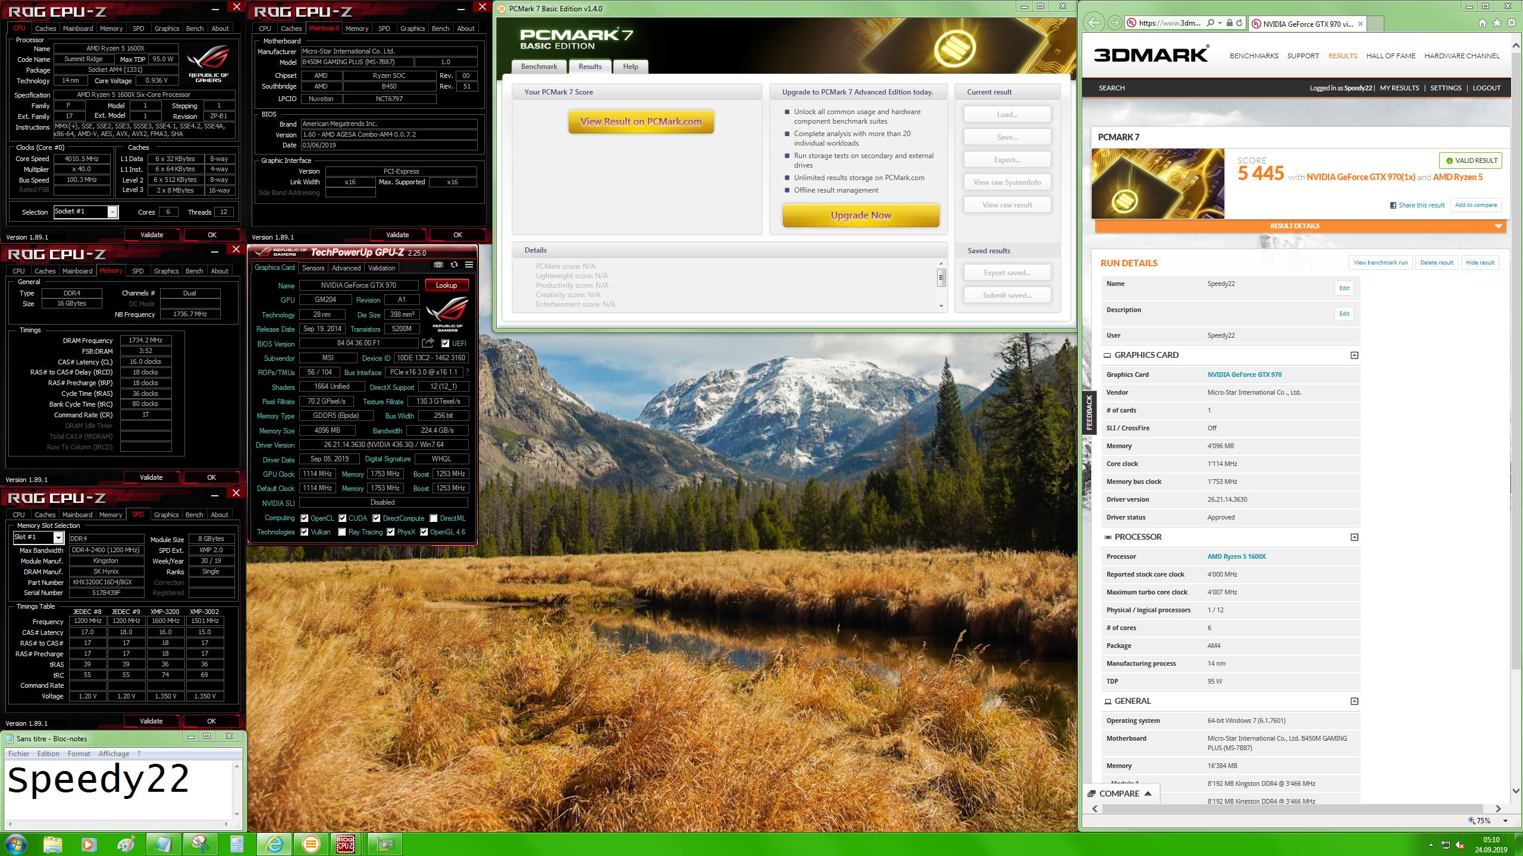Click the address bar padlock icon
Screen dimensions: 1523x856
point(1229,23)
